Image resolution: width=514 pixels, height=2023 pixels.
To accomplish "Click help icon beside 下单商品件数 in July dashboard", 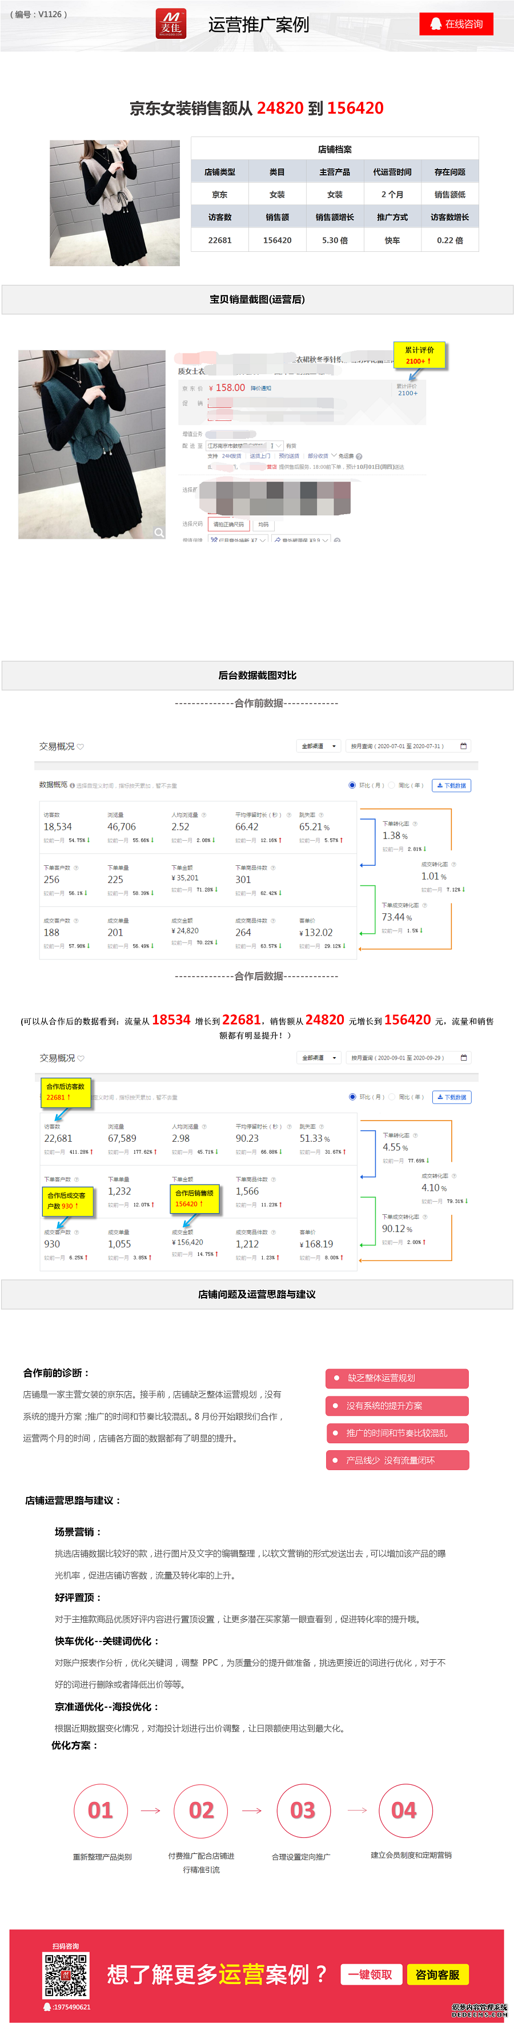I will [x=273, y=868].
